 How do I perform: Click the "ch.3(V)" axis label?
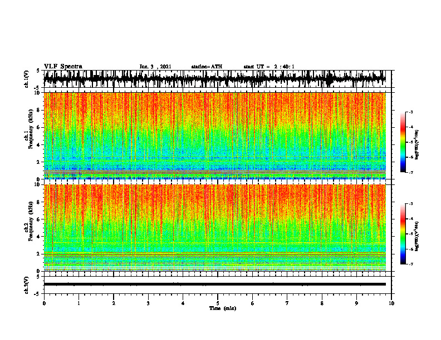[x=27, y=286]
